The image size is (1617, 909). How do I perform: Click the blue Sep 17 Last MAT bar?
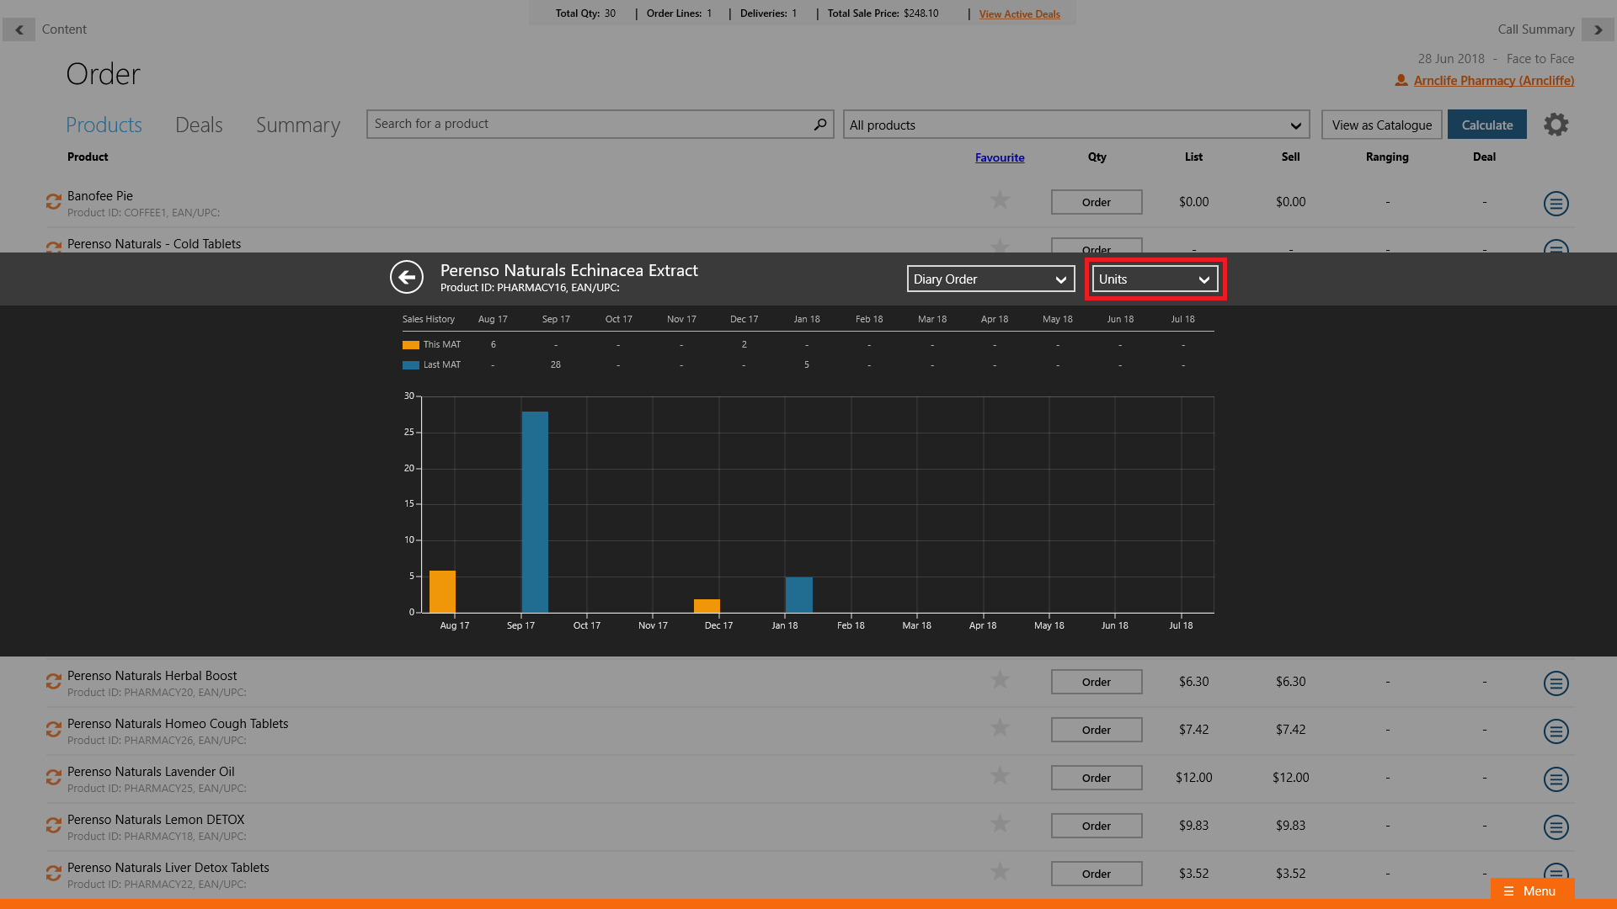click(535, 512)
